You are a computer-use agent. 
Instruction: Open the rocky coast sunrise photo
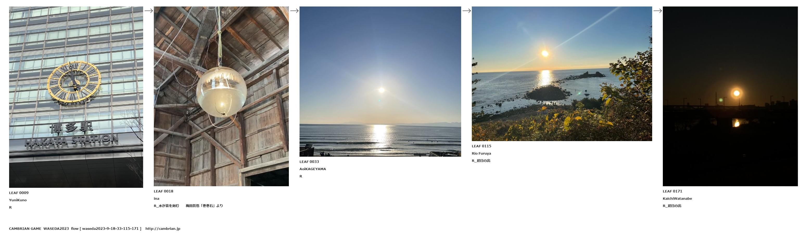[x=562, y=74]
